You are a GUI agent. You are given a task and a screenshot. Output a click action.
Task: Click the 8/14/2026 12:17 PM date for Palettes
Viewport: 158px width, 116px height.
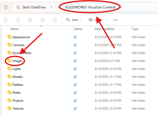pos(108,85)
